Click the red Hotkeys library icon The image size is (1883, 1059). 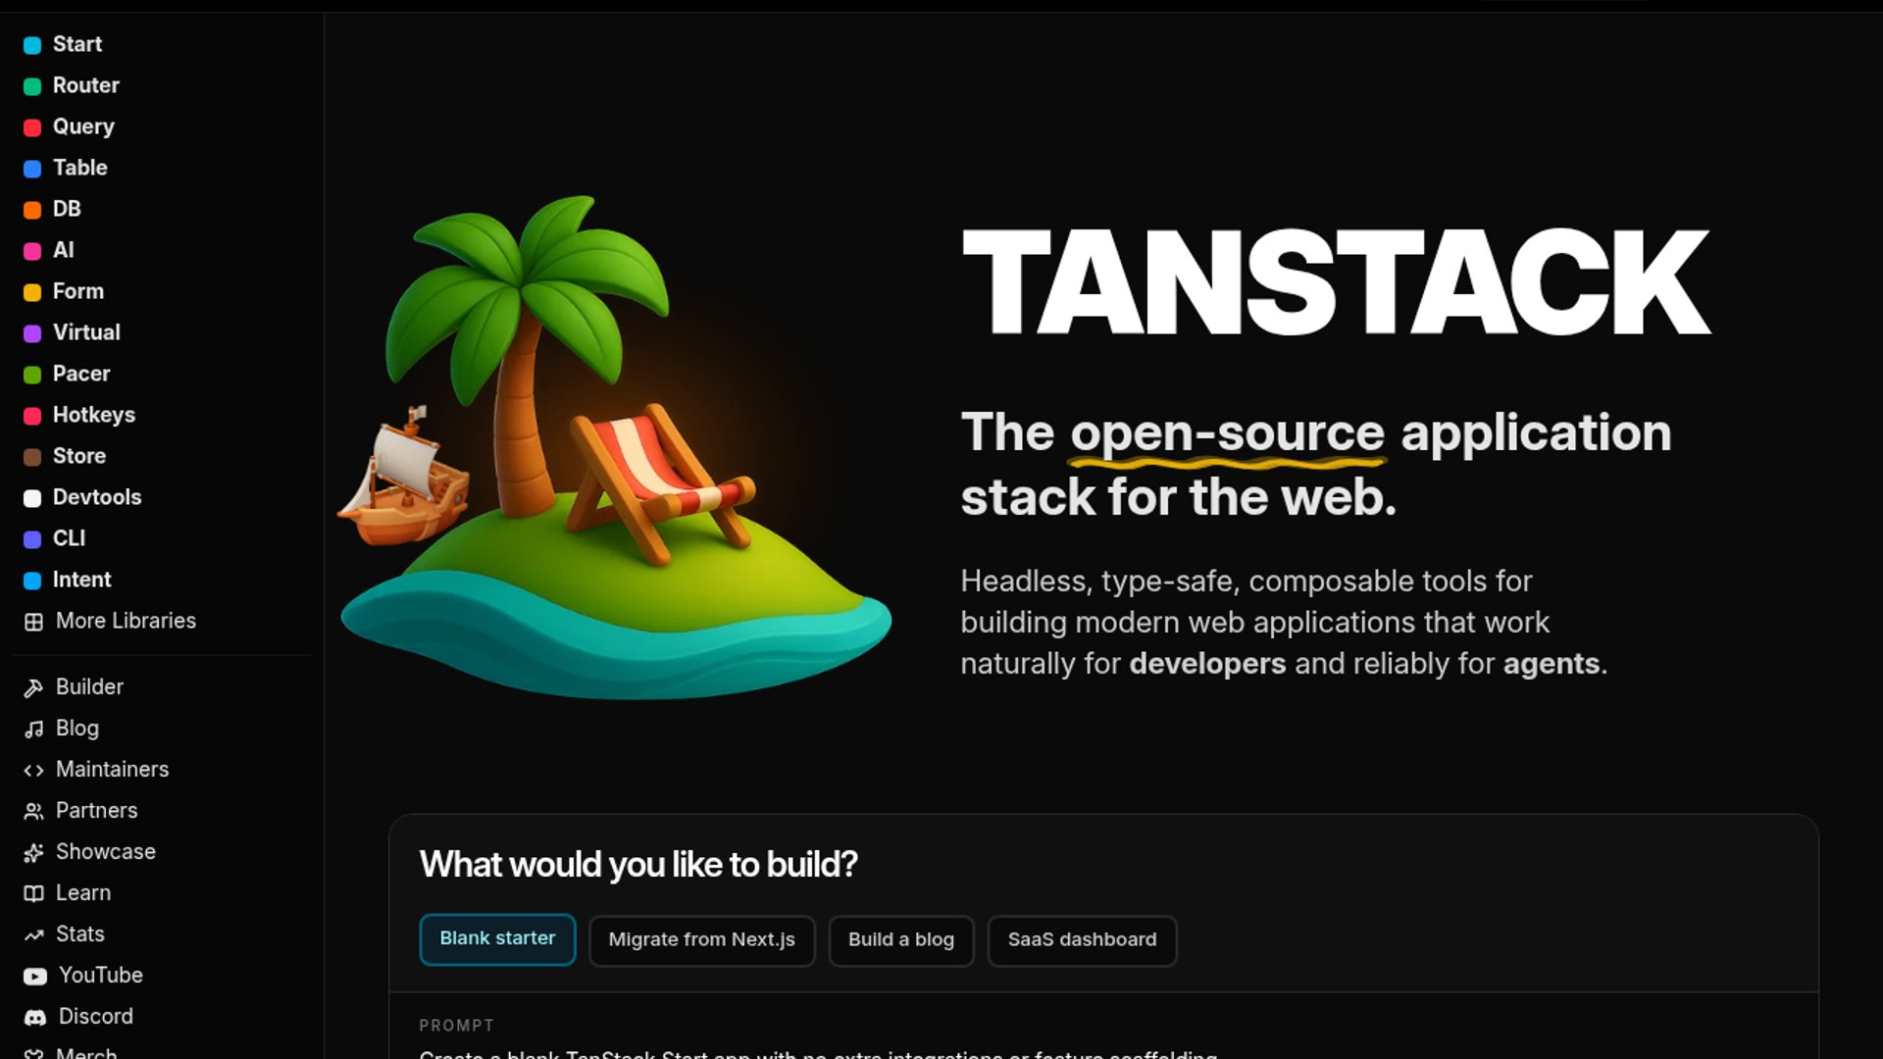click(x=32, y=416)
